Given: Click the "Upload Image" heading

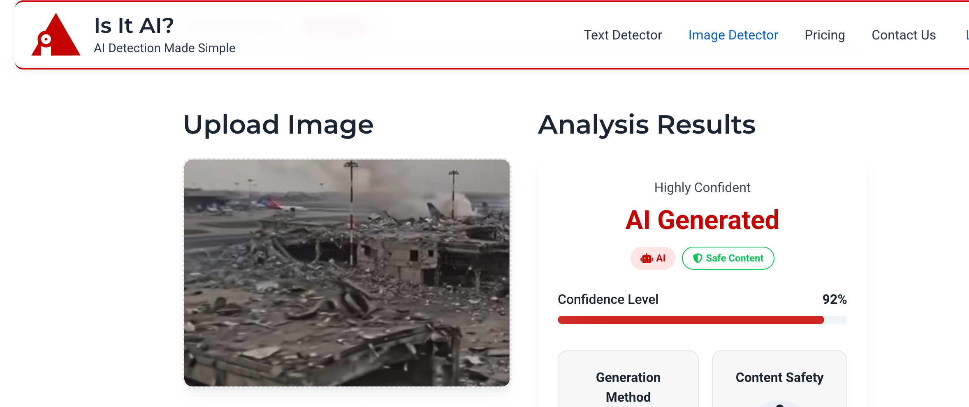Looking at the screenshot, I should pos(278,125).
